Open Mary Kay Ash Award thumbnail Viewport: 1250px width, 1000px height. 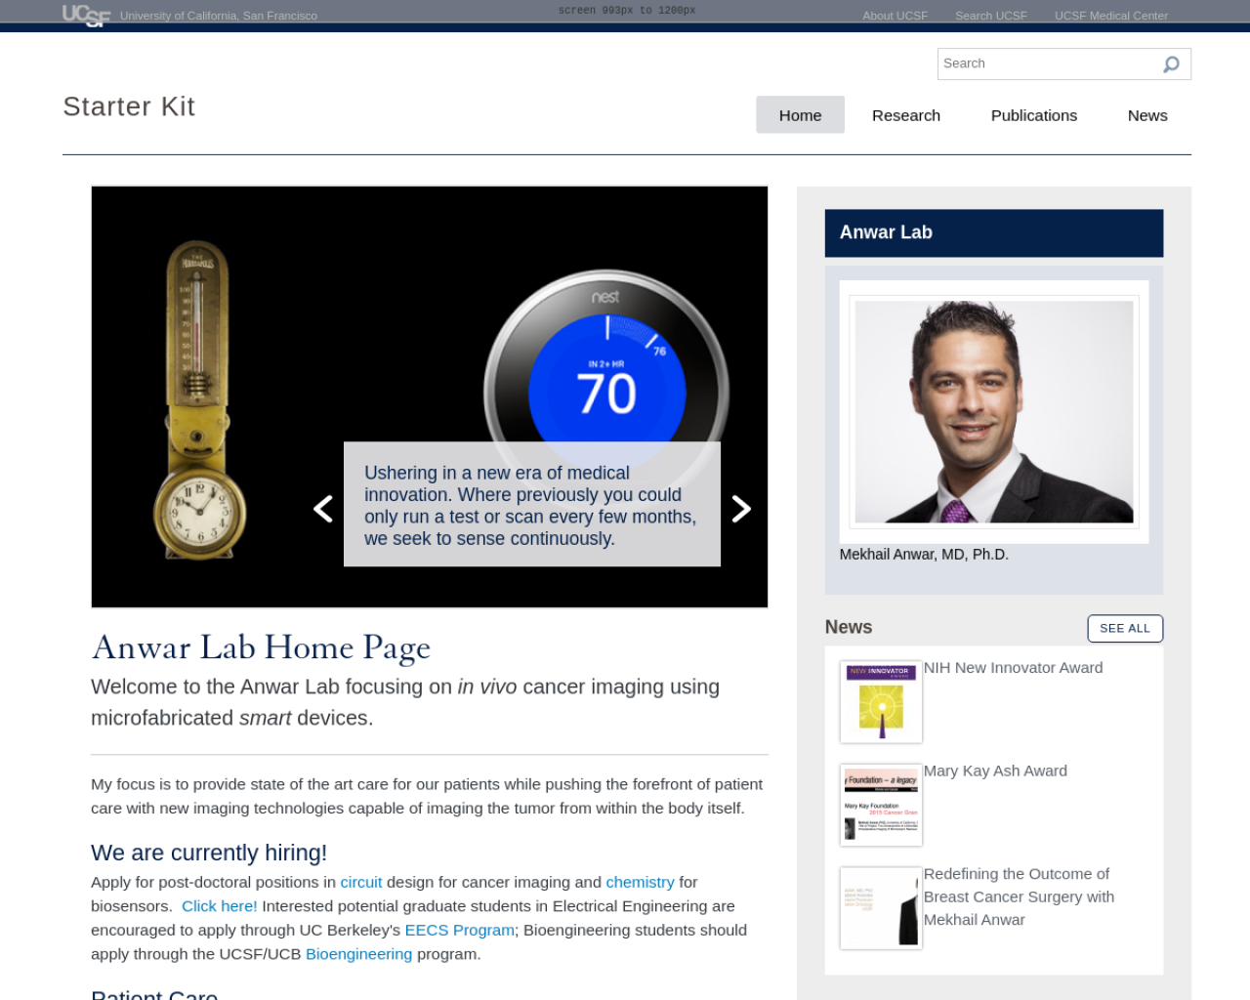881,805
